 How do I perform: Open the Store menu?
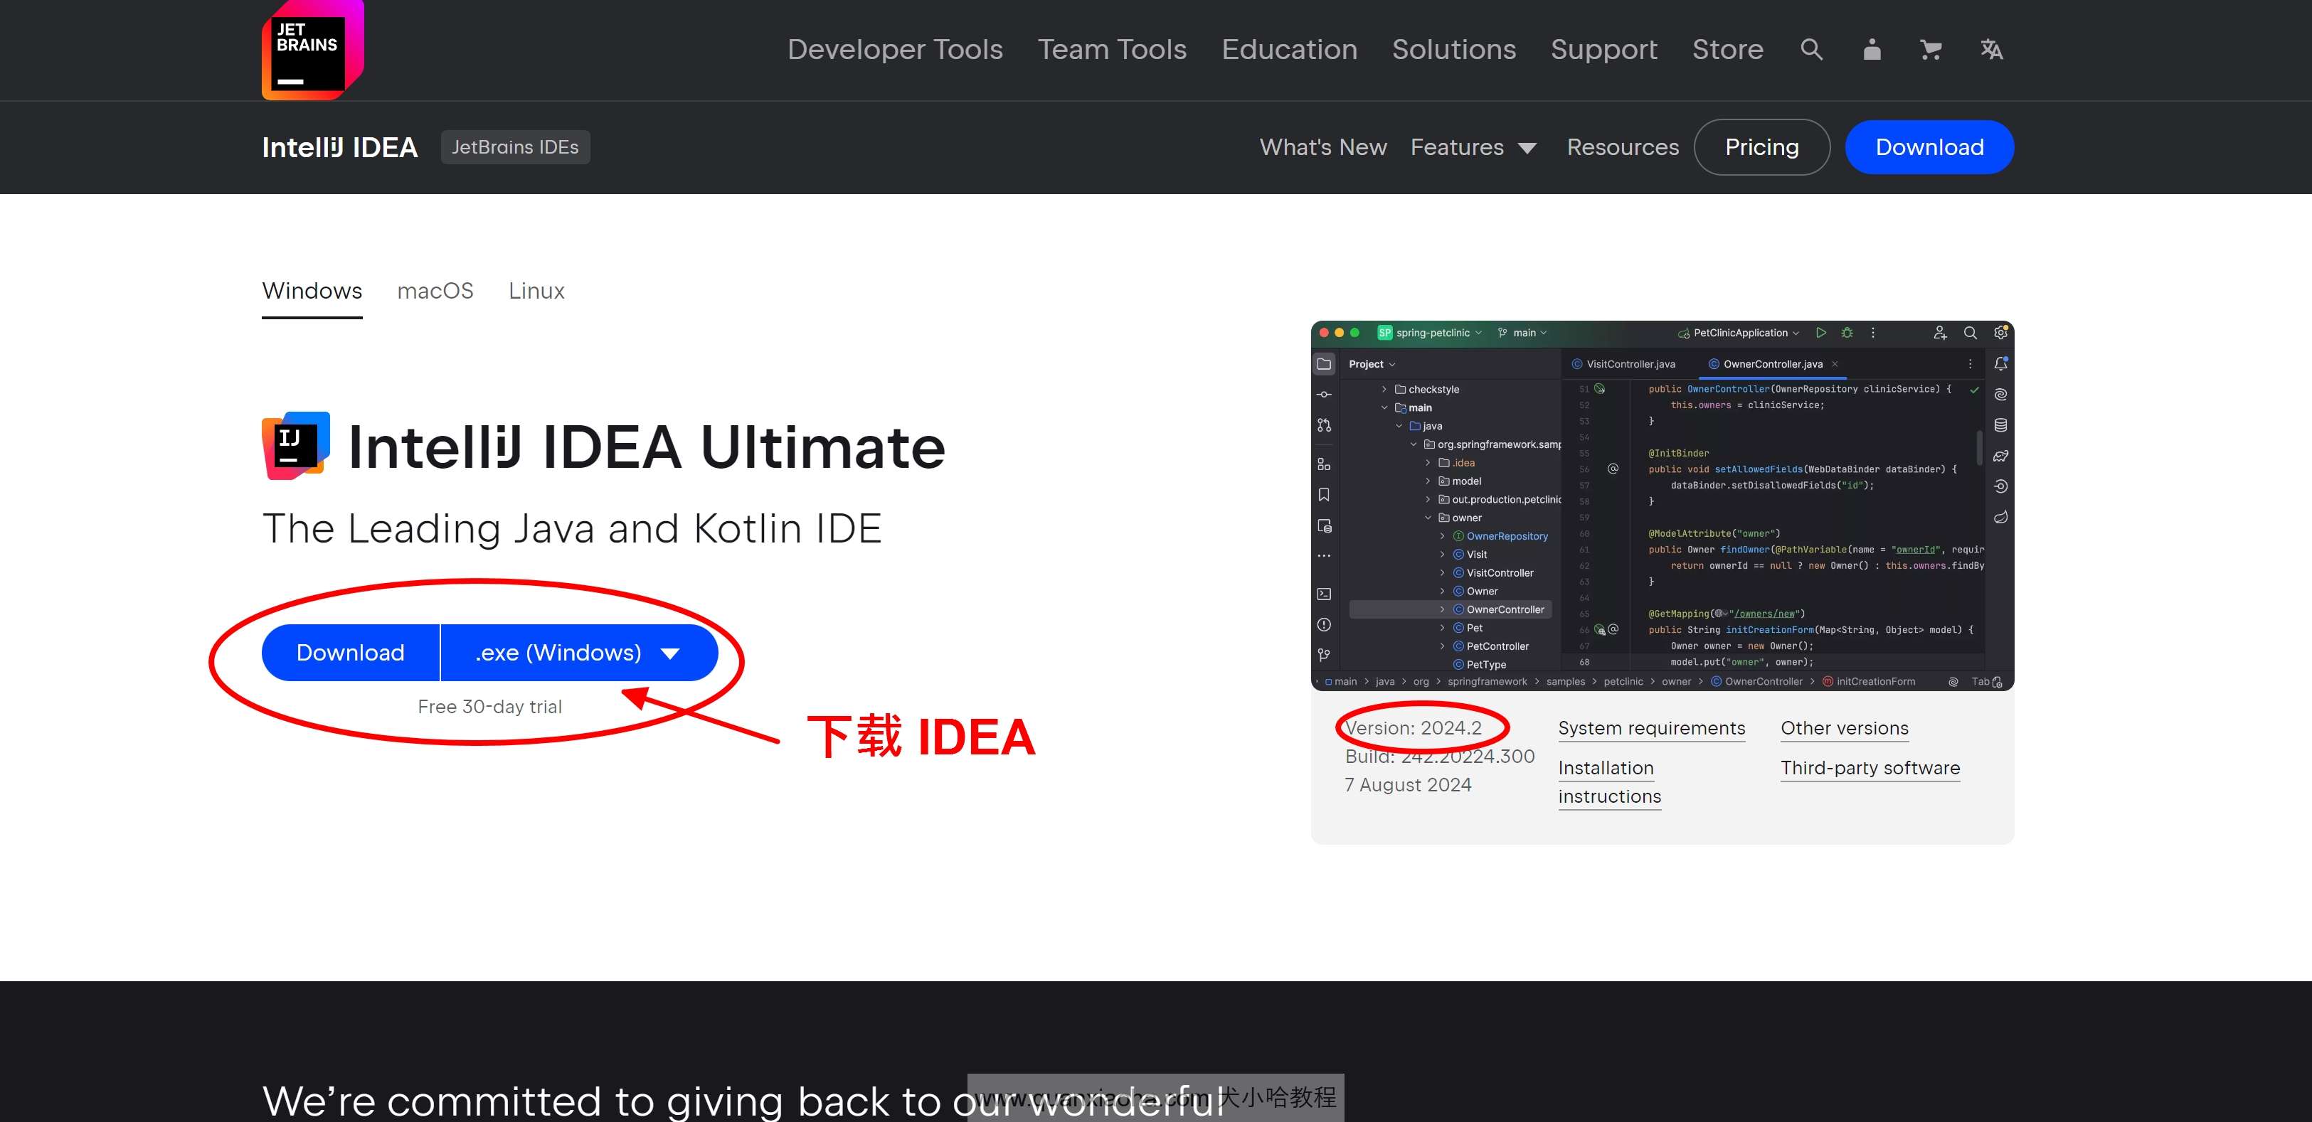coord(1728,49)
